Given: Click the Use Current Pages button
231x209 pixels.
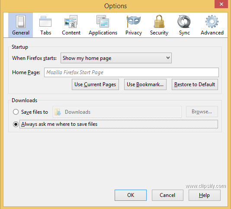Looking at the screenshot, I should [95, 84].
